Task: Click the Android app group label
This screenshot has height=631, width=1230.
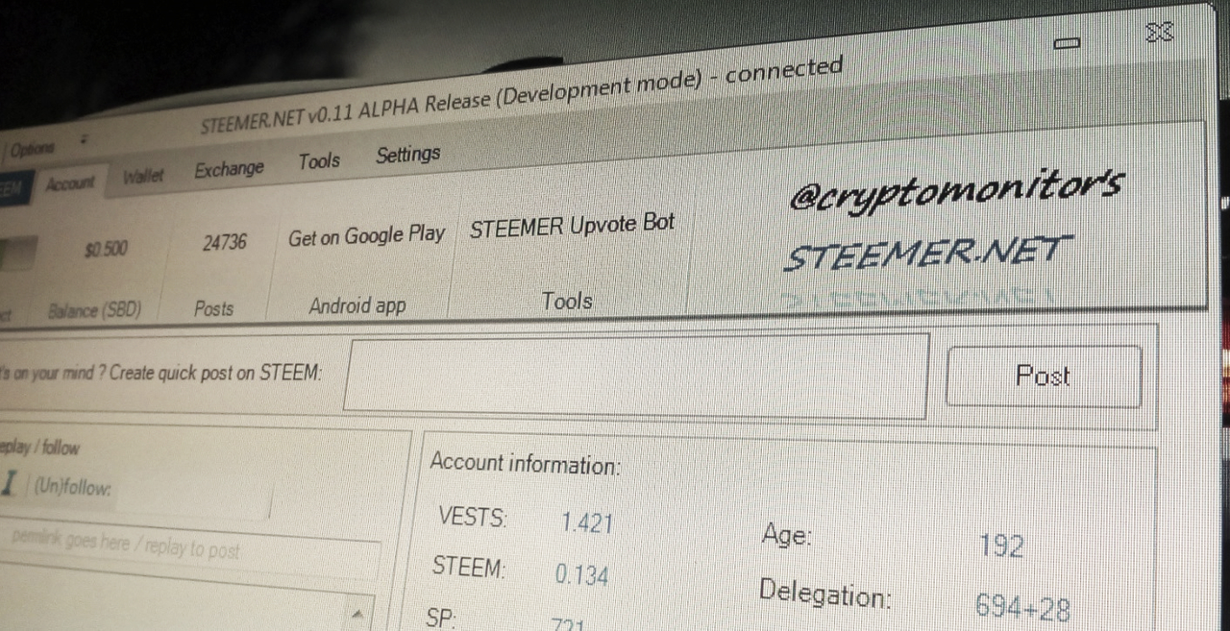Action: click(x=357, y=305)
